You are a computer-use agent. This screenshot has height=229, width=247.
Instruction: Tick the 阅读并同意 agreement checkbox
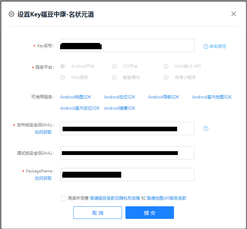tap(64, 198)
